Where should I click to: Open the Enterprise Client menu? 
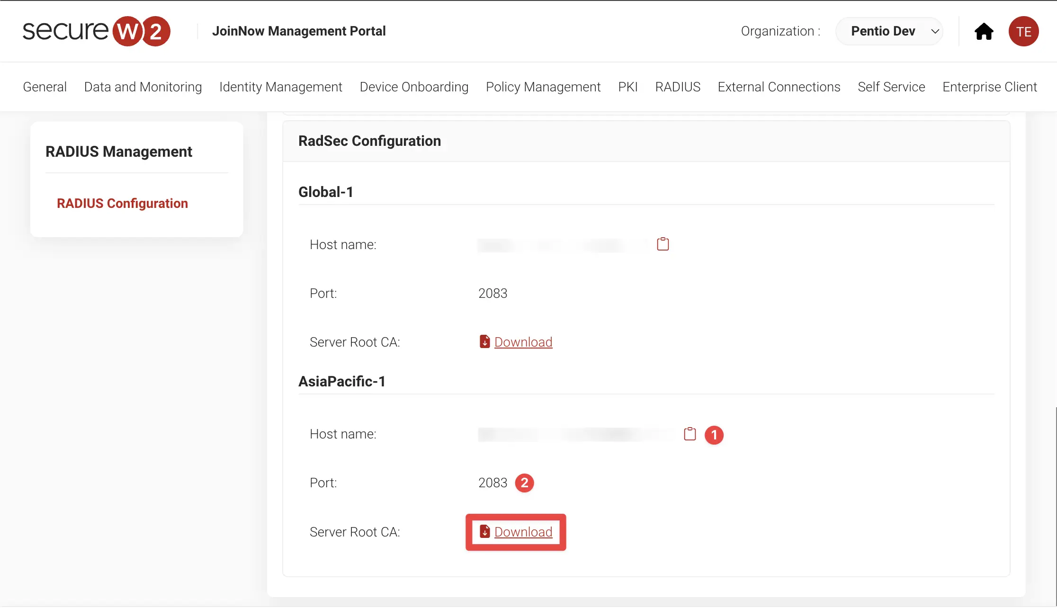[989, 87]
